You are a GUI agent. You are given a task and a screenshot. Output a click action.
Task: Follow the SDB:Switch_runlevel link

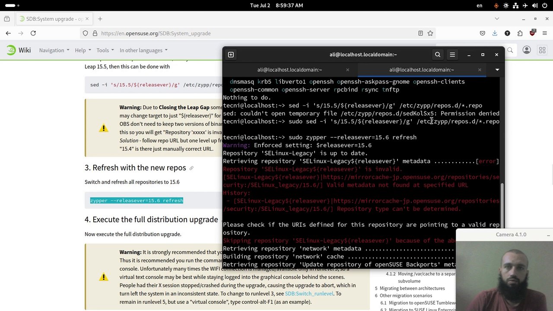coord(309,293)
